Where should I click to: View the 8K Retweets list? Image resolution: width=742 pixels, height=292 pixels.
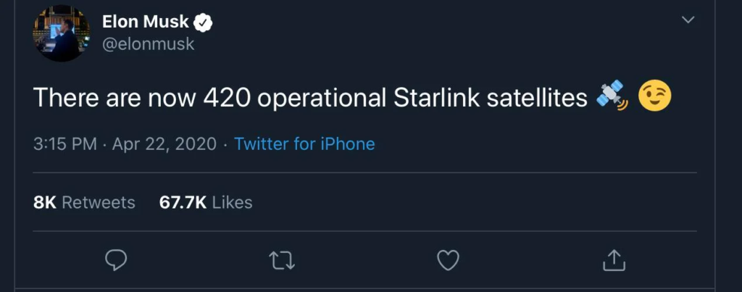[x=84, y=202]
